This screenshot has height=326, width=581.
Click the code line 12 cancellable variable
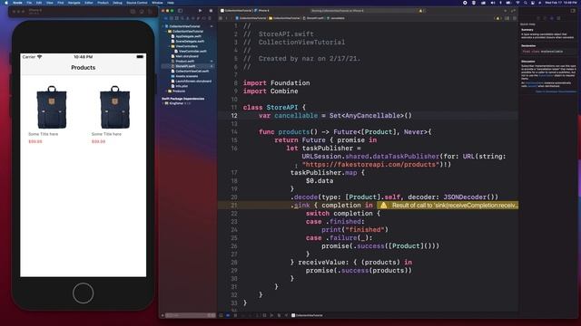point(296,116)
